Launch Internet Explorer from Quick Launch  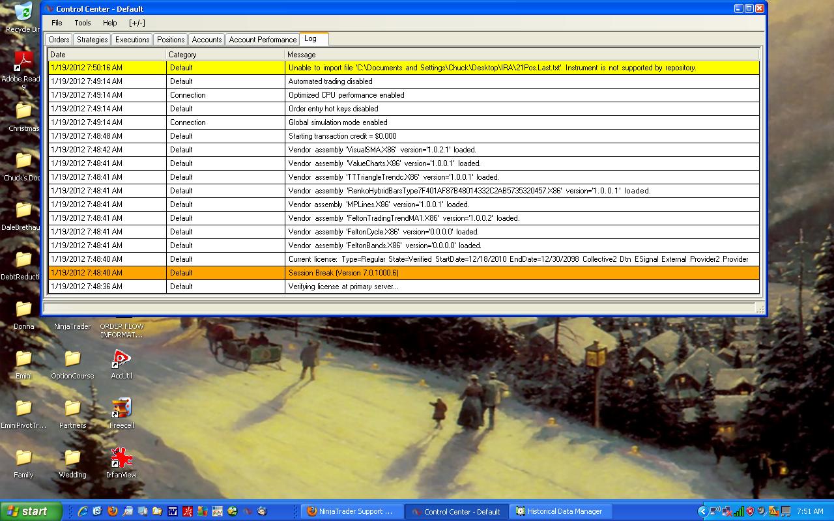[83, 511]
